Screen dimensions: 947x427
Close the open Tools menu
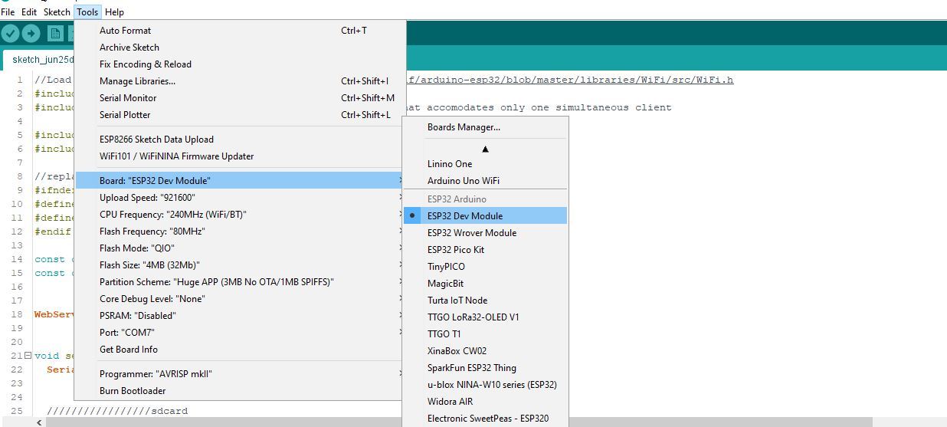(87, 12)
